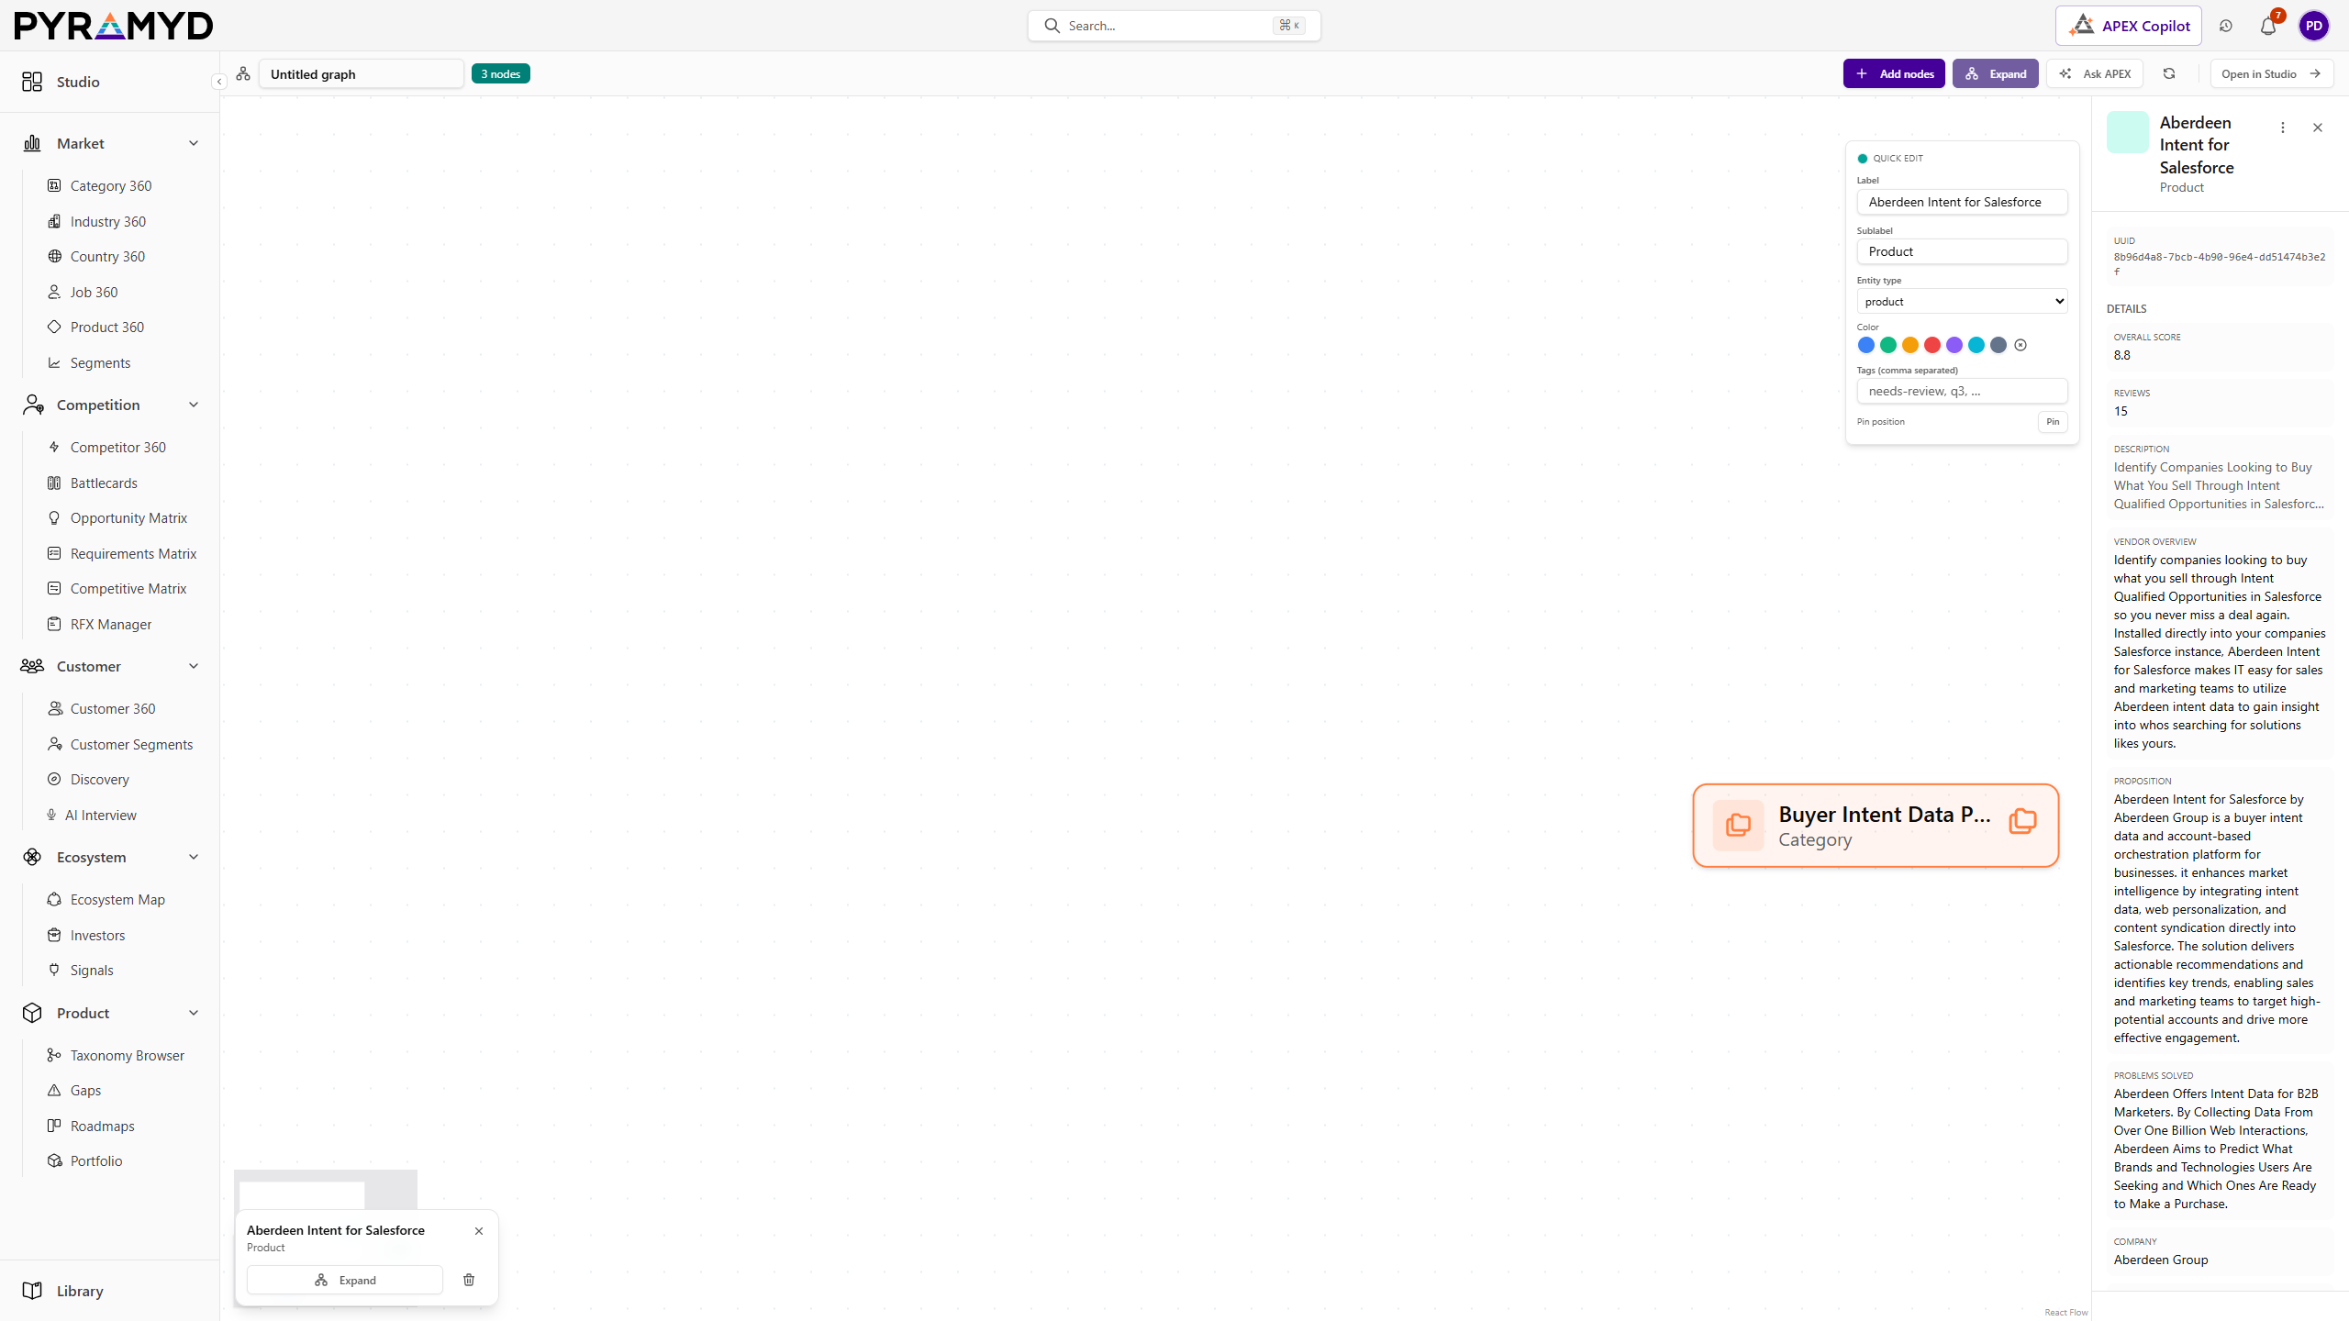2349x1321 pixels.
Task: Go to Industry 360
Action: [107, 222]
